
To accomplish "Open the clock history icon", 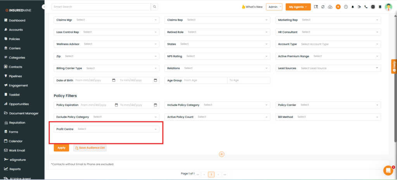I will click(x=345, y=7).
